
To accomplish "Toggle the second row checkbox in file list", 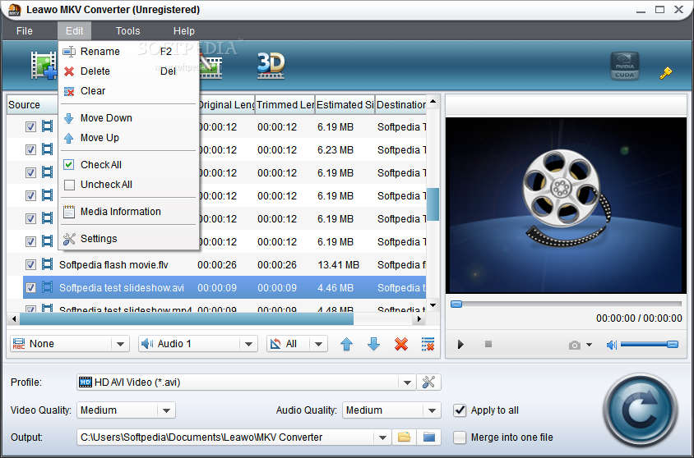I will [x=30, y=150].
